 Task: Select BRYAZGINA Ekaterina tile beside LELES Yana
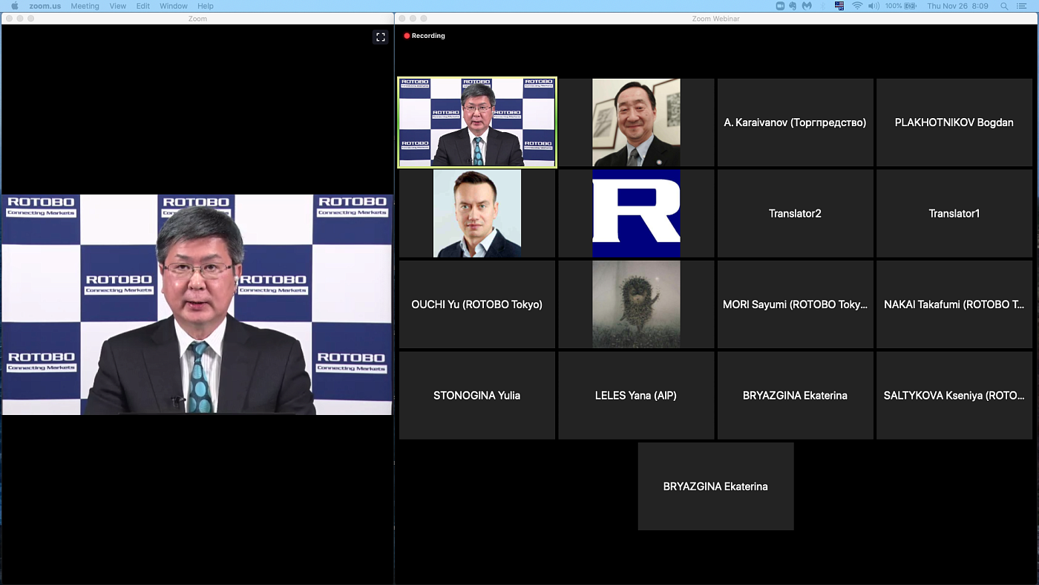795,396
